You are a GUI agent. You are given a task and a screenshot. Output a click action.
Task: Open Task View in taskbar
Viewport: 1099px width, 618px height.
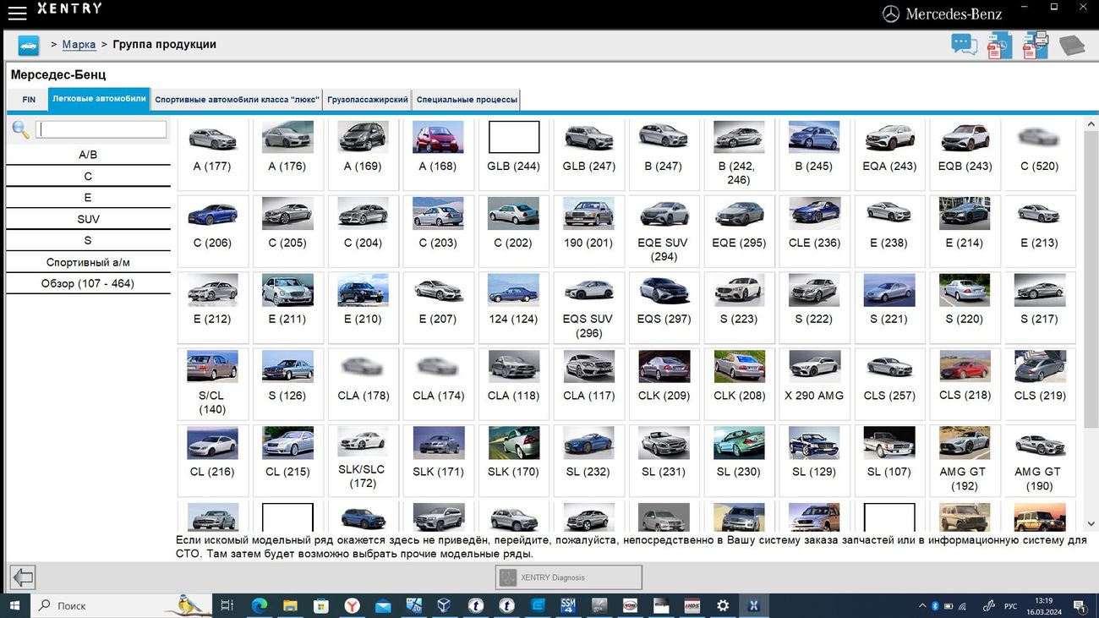click(227, 605)
